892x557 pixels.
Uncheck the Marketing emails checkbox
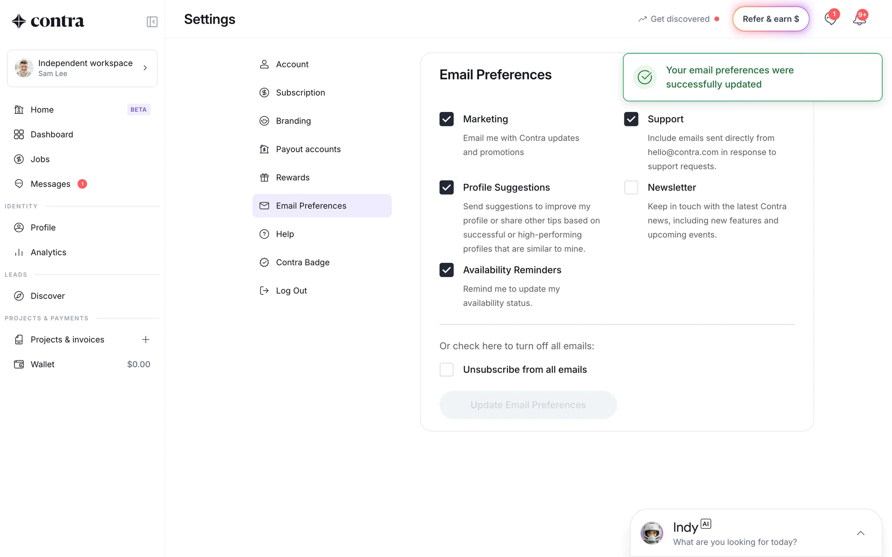pyautogui.click(x=446, y=119)
